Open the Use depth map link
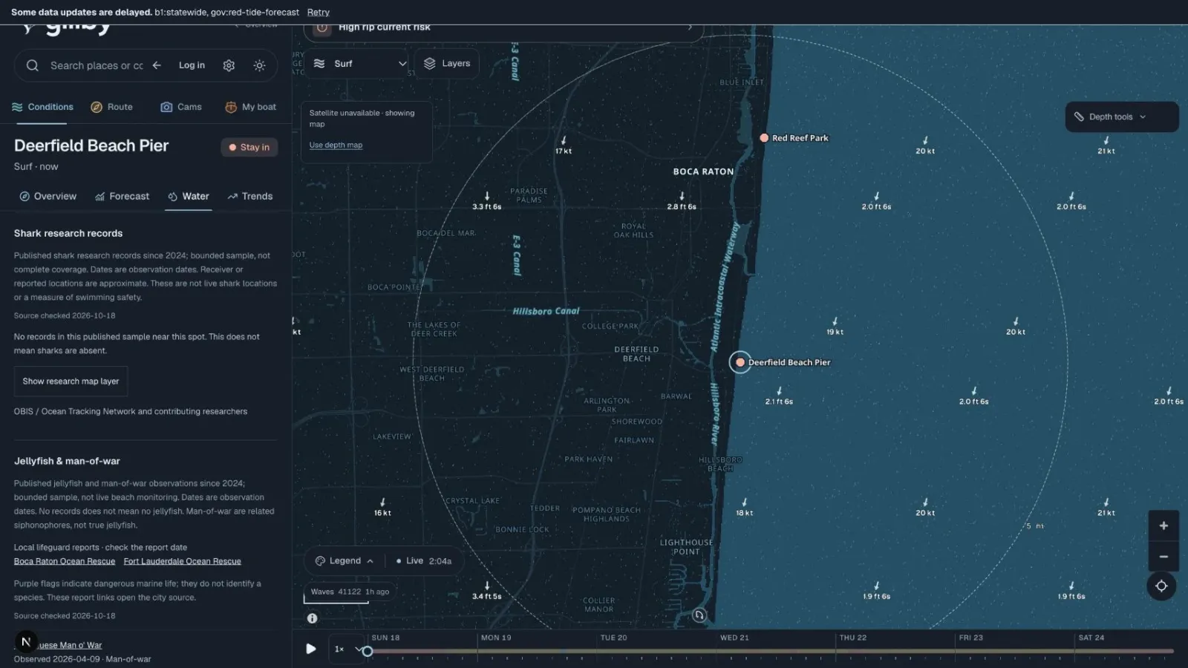 point(336,145)
